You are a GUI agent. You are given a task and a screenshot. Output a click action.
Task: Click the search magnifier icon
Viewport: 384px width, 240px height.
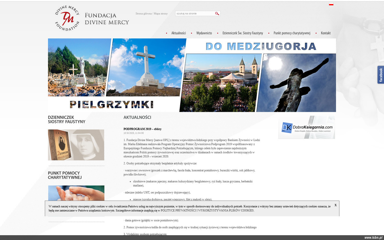point(217,13)
